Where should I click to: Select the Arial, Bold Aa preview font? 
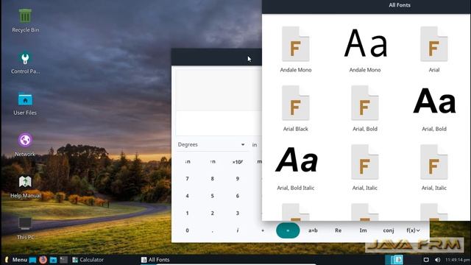[x=434, y=109]
